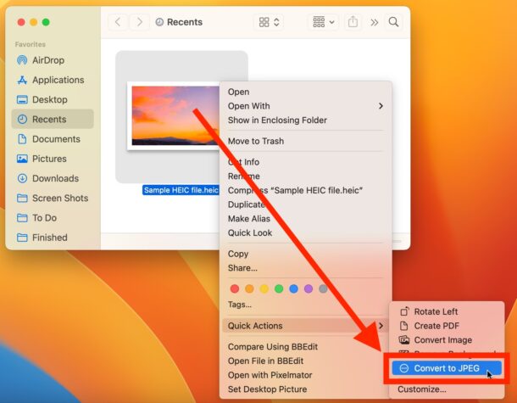
Task: Open the Screen Shots folder in sidebar
Action: pyautogui.click(x=59, y=198)
